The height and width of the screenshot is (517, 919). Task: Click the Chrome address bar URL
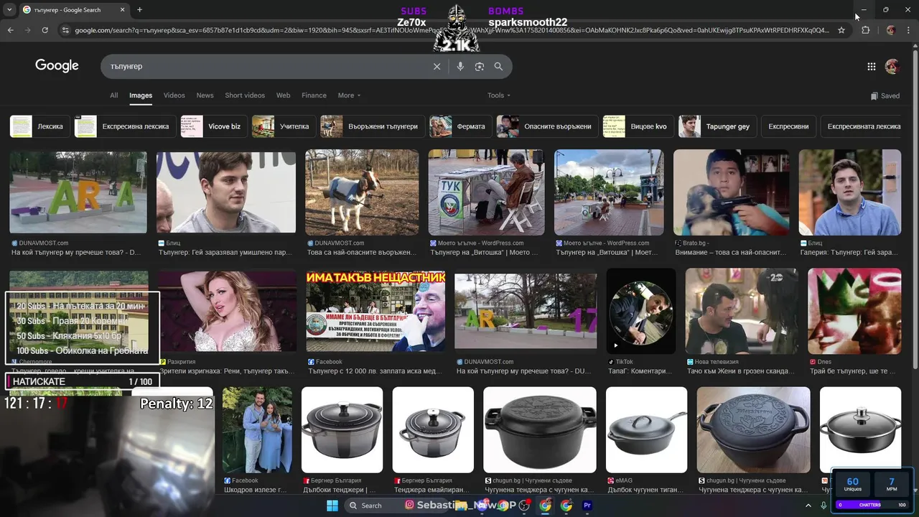pyautogui.click(x=452, y=30)
